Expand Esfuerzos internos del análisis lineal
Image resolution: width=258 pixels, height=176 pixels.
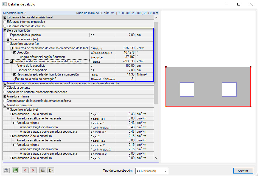click(x=5, y=17)
